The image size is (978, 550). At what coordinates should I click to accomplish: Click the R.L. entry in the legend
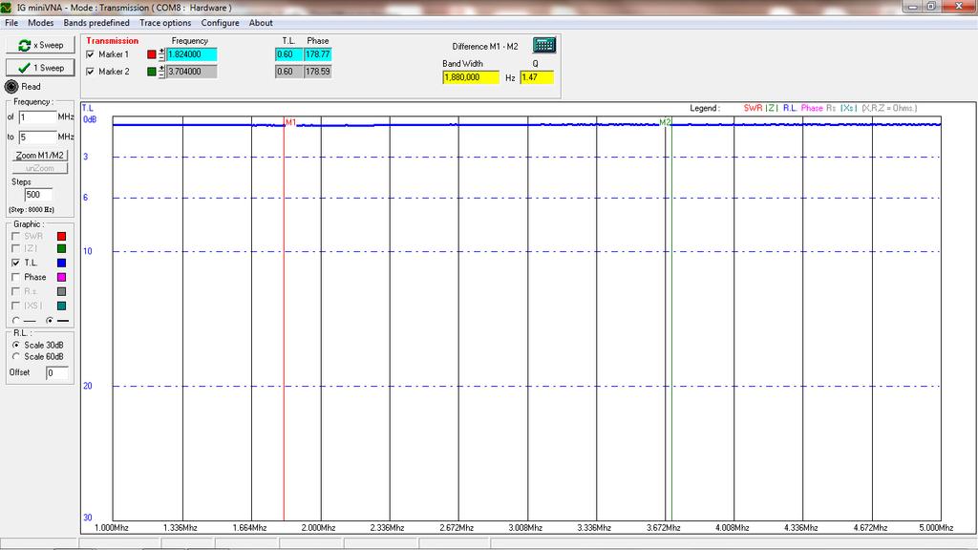click(x=790, y=109)
